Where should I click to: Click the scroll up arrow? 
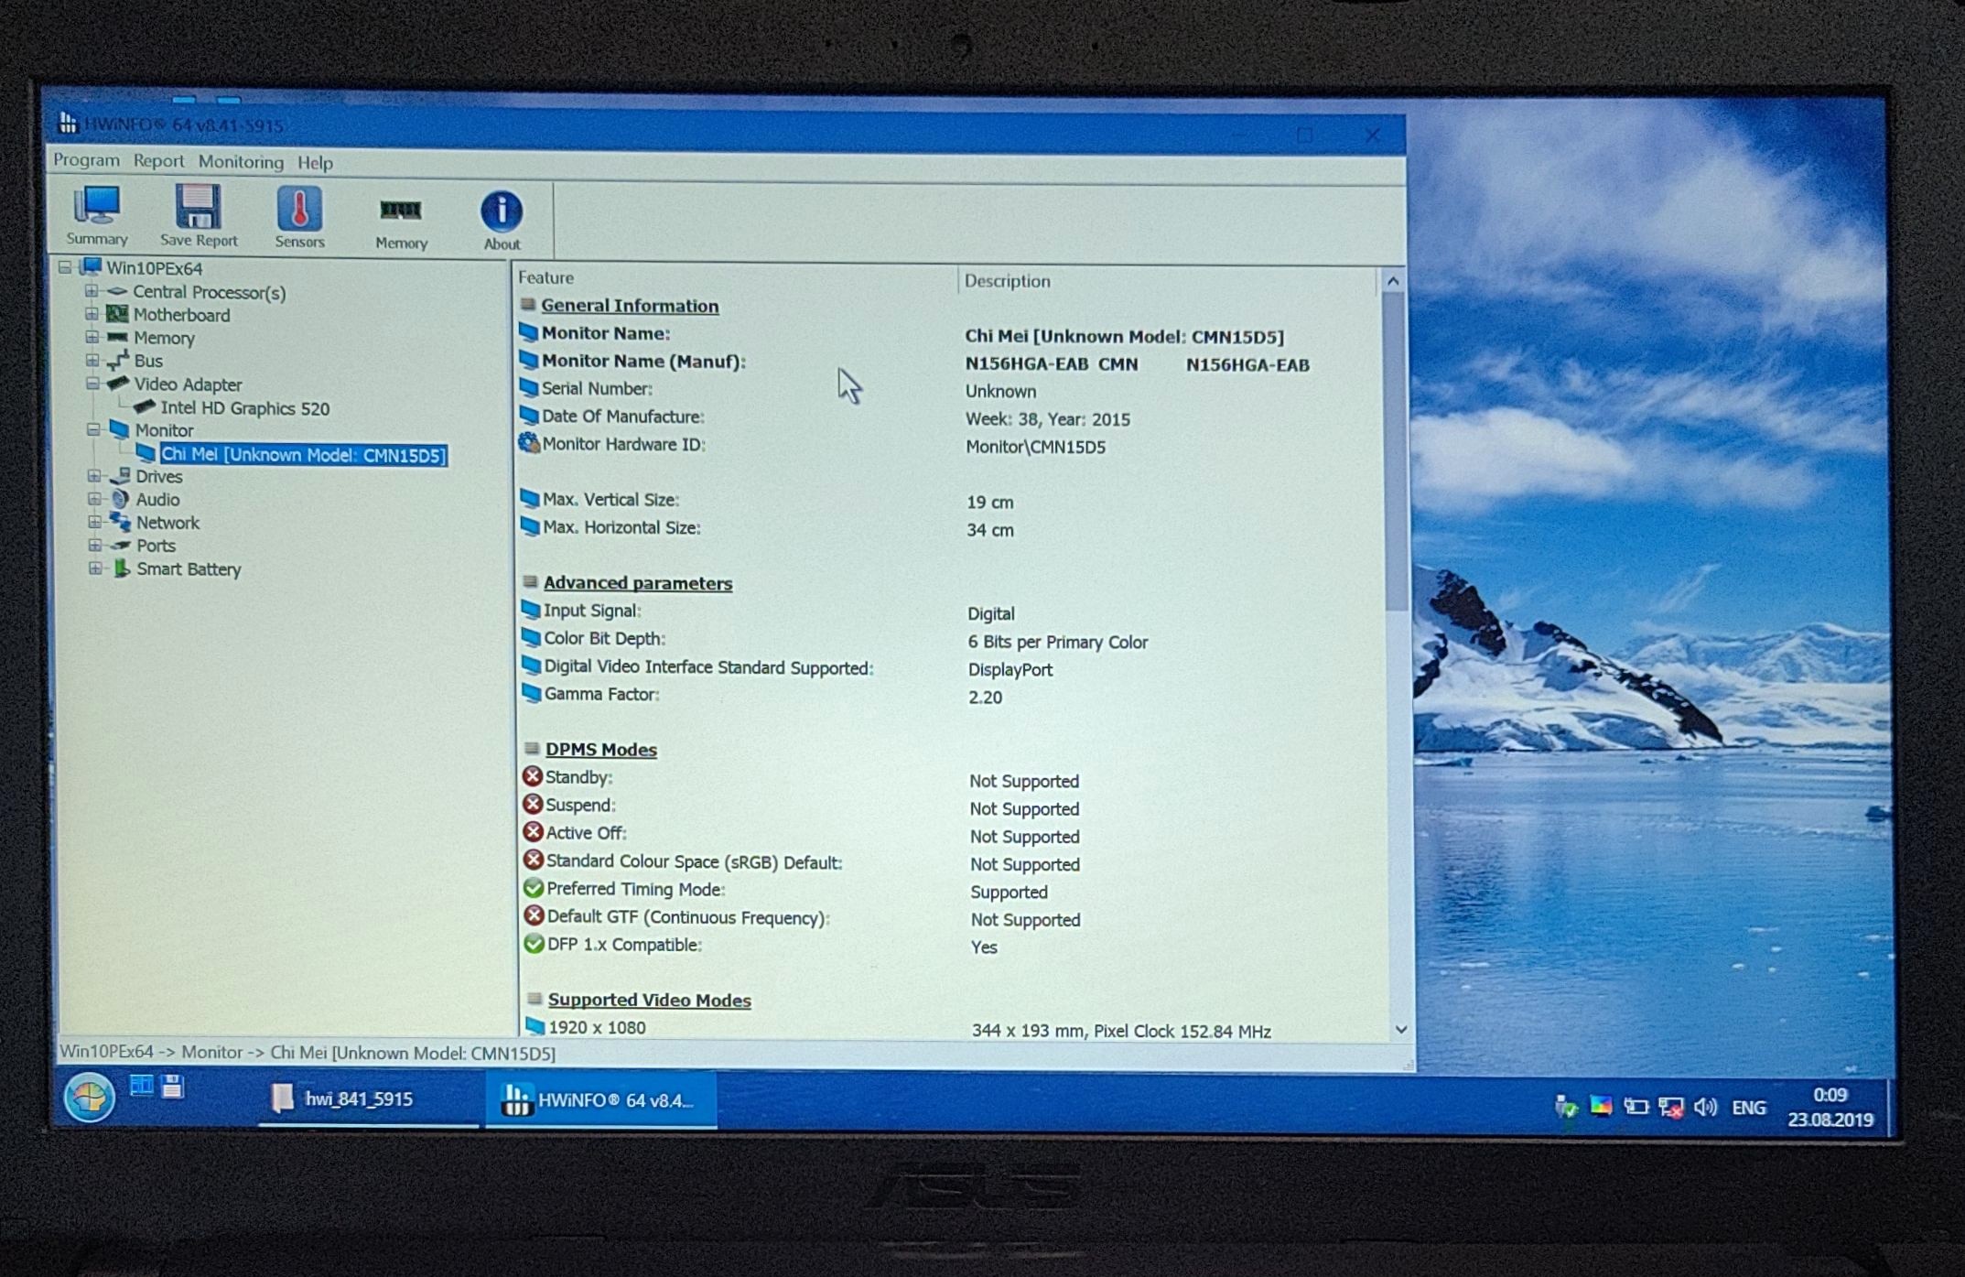(1393, 281)
